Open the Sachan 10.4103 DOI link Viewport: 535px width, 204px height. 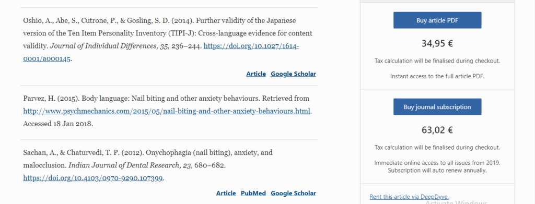click(93, 178)
